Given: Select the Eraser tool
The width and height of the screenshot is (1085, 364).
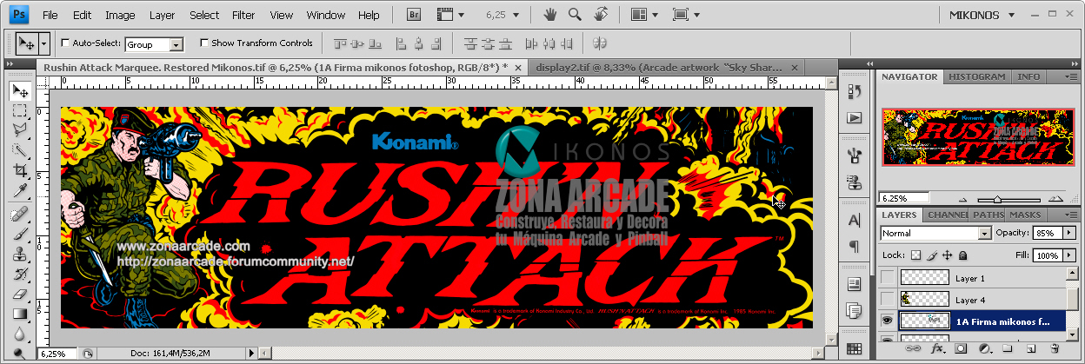Looking at the screenshot, I should coord(19,294).
